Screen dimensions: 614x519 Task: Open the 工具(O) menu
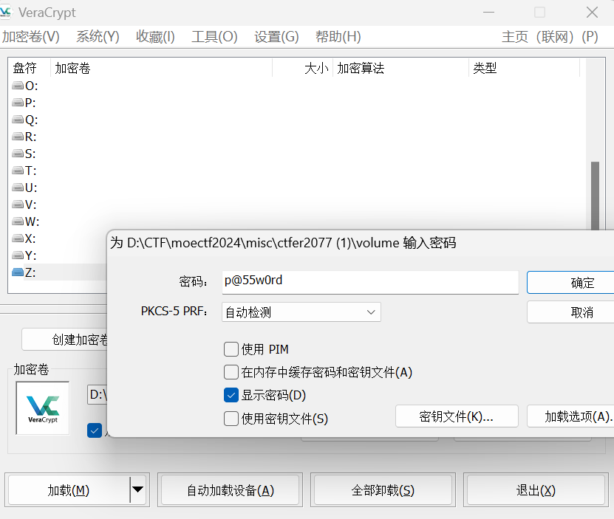(x=214, y=37)
